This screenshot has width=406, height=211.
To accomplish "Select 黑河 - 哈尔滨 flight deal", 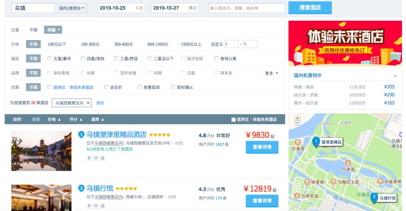I will (344, 103).
